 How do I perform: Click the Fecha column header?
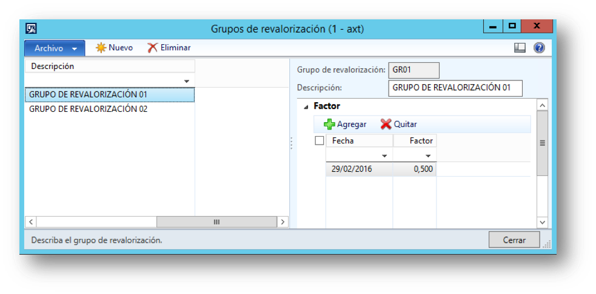[359, 141]
